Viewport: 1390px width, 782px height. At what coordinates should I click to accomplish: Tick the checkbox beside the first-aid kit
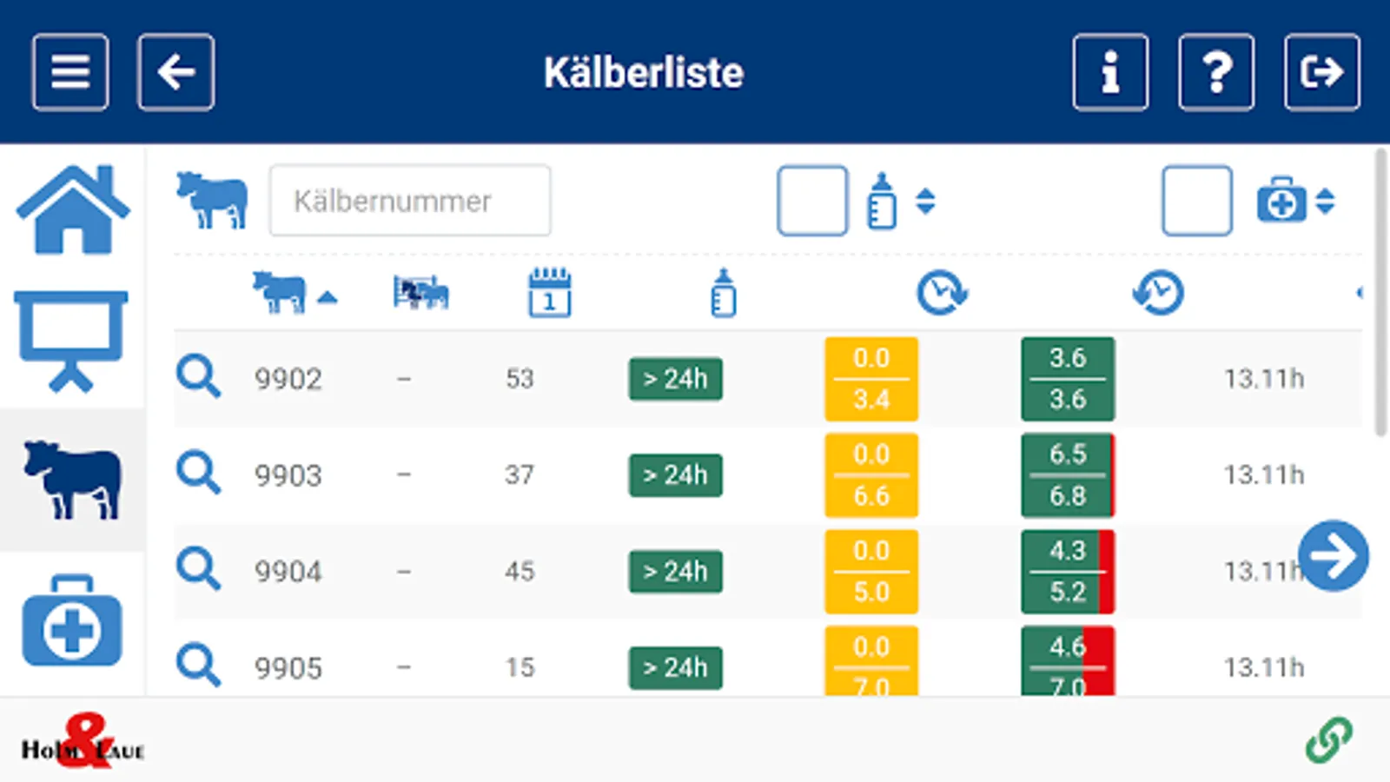click(1196, 201)
